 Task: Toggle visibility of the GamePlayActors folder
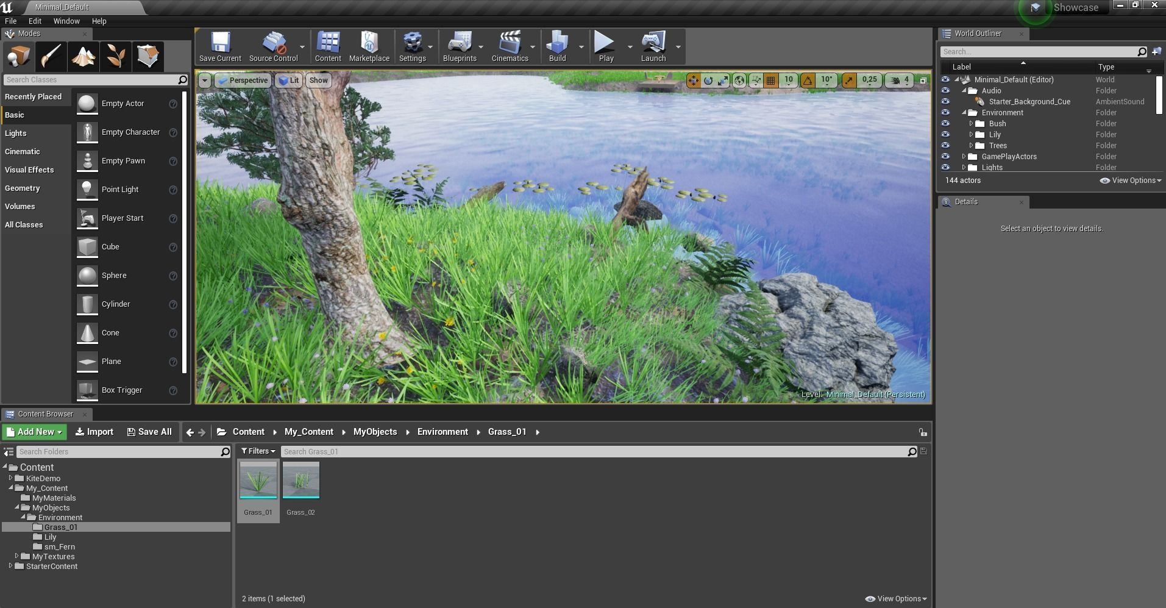[945, 157]
